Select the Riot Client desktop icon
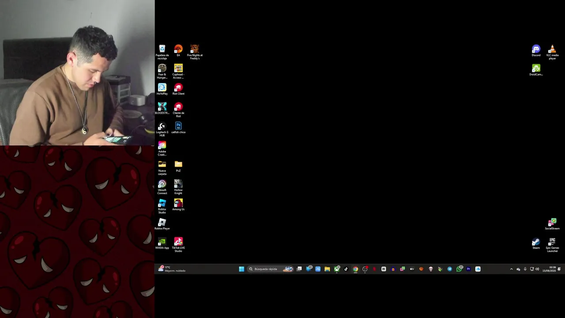 (178, 89)
